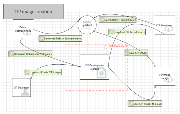The height and width of the screenshot is (114, 180).
Task: Click the leftmost Download Debian Source/binaries label
Action: [x=30, y=54]
